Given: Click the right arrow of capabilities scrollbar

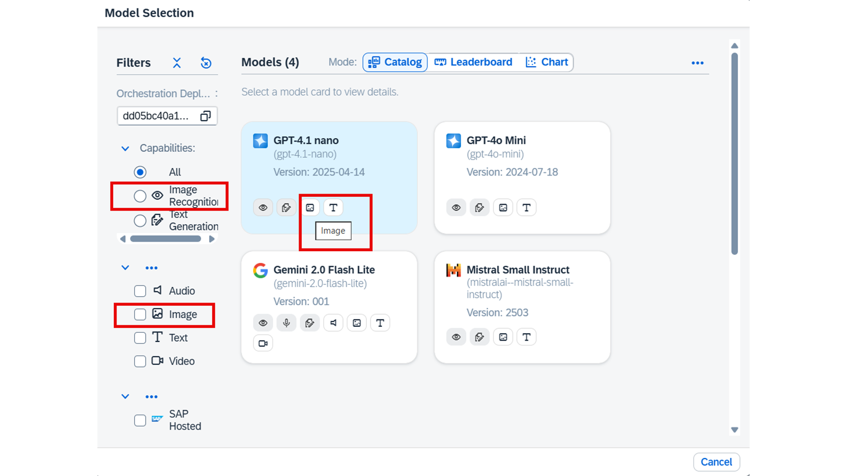Looking at the screenshot, I should 212,239.
